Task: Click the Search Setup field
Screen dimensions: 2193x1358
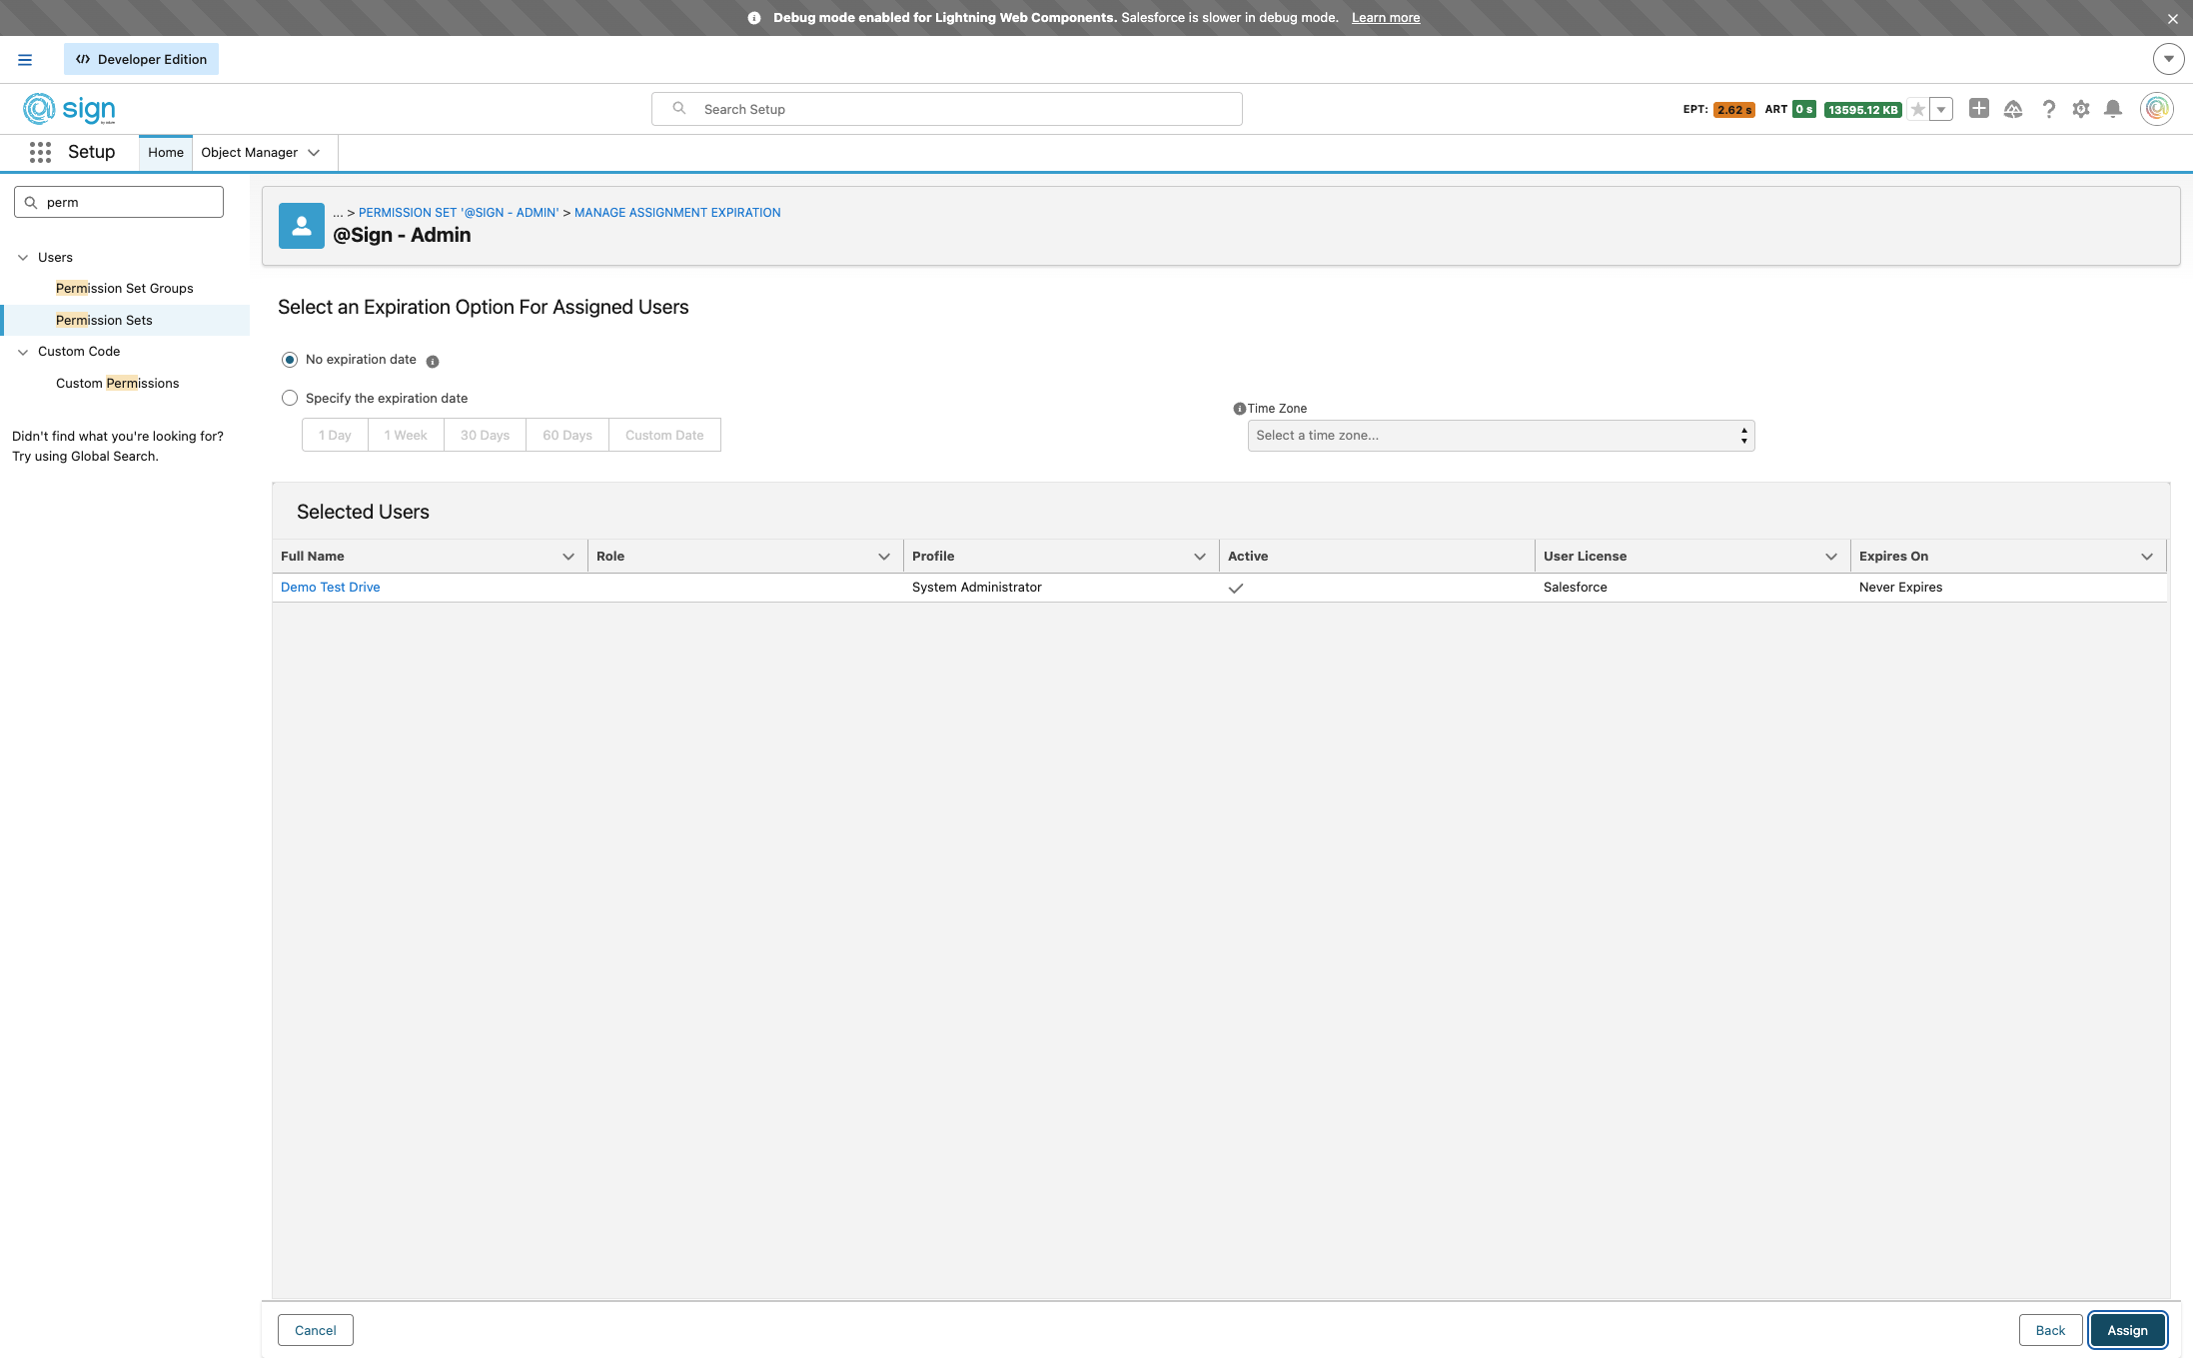Action: (946, 109)
